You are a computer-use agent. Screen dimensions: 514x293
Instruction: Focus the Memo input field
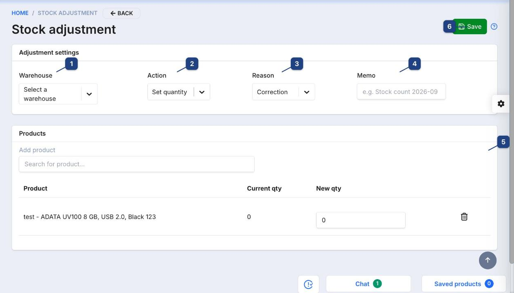coord(401,92)
